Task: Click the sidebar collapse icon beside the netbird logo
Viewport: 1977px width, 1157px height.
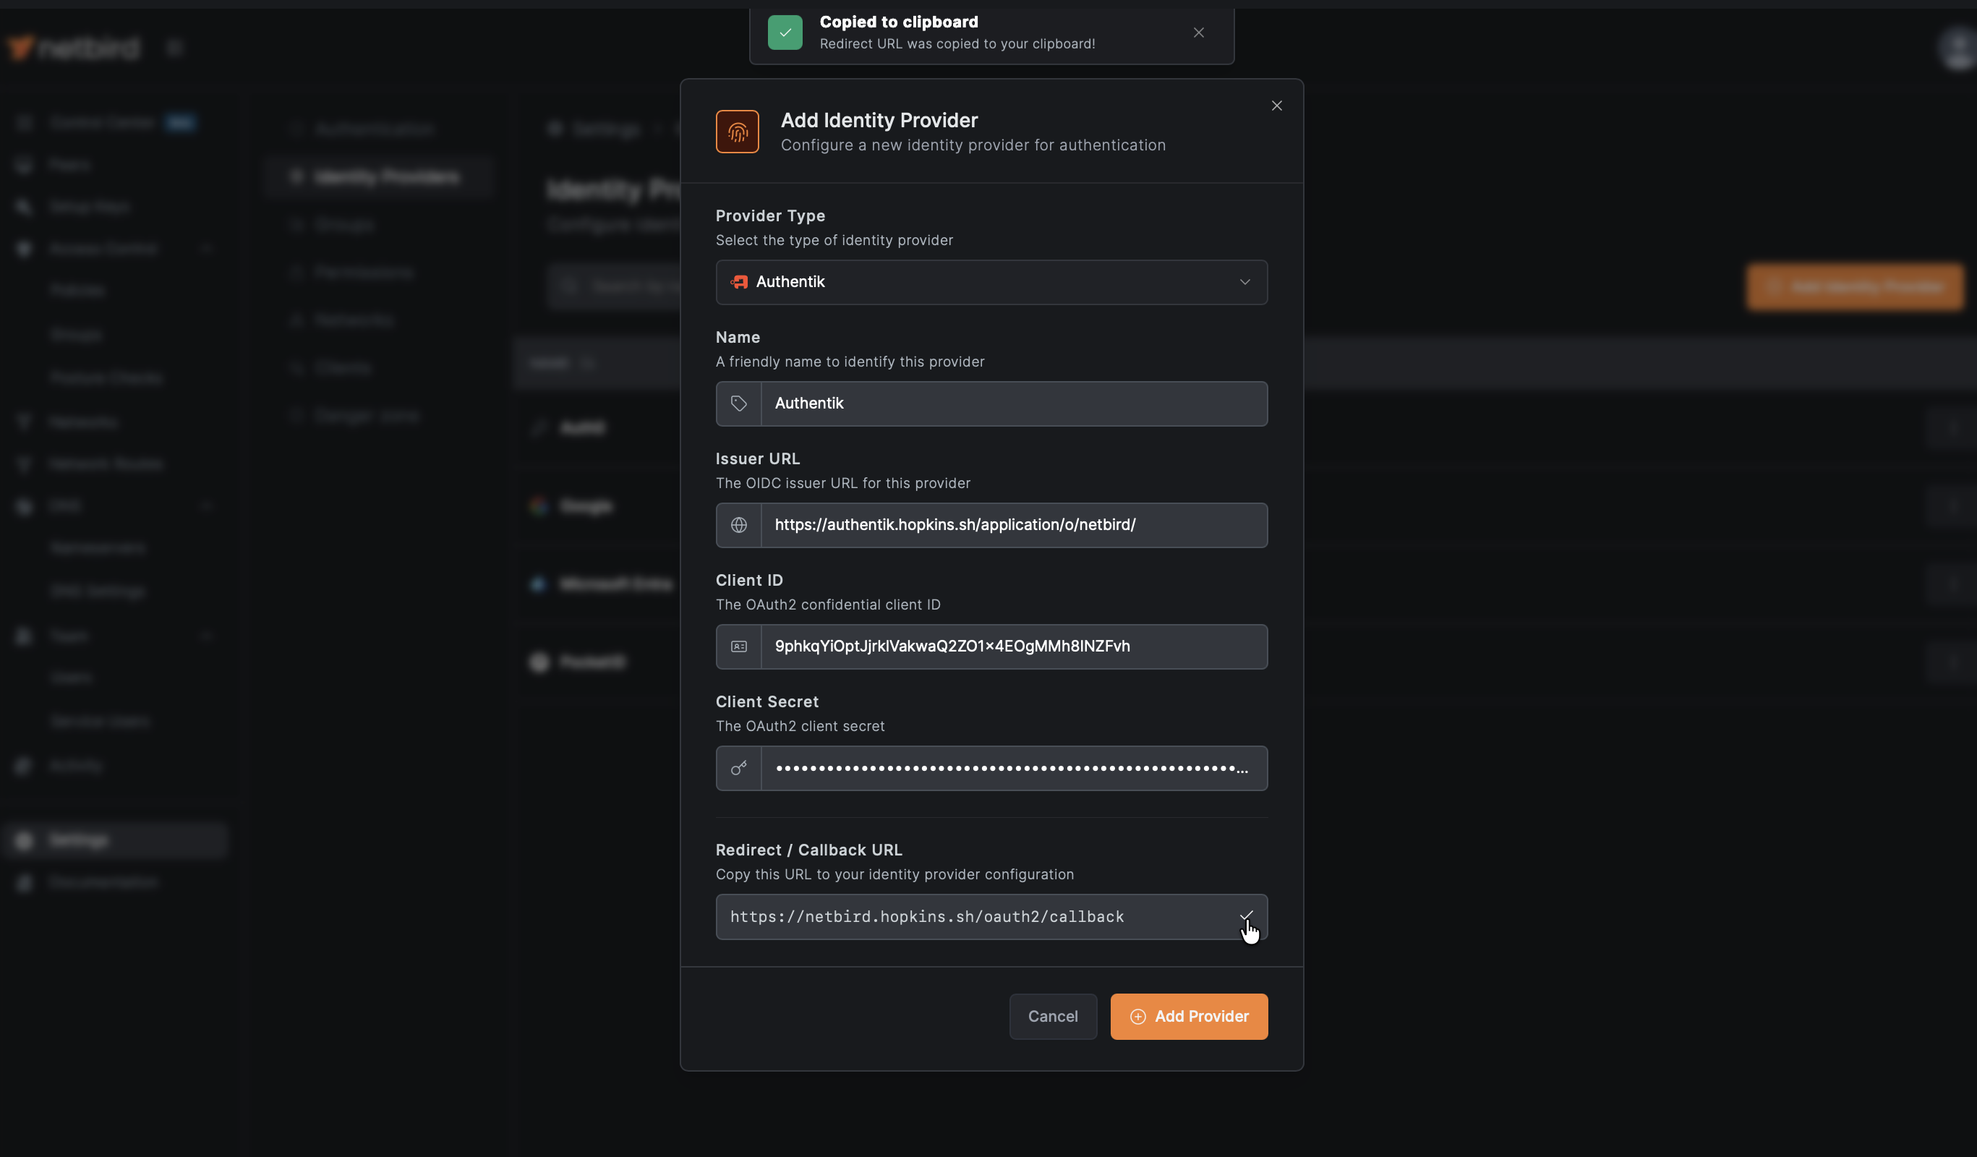Action: coord(175,47)
